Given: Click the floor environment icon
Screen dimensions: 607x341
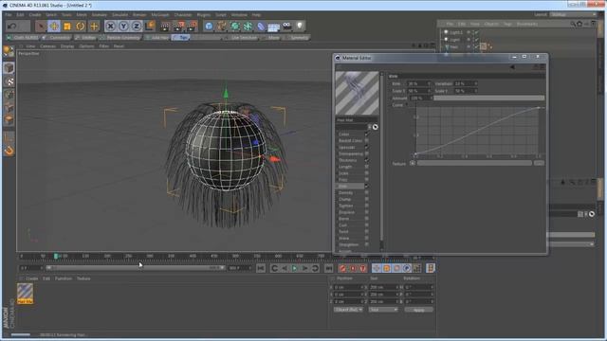Looking at the screenshot, I should pos(274,27).
